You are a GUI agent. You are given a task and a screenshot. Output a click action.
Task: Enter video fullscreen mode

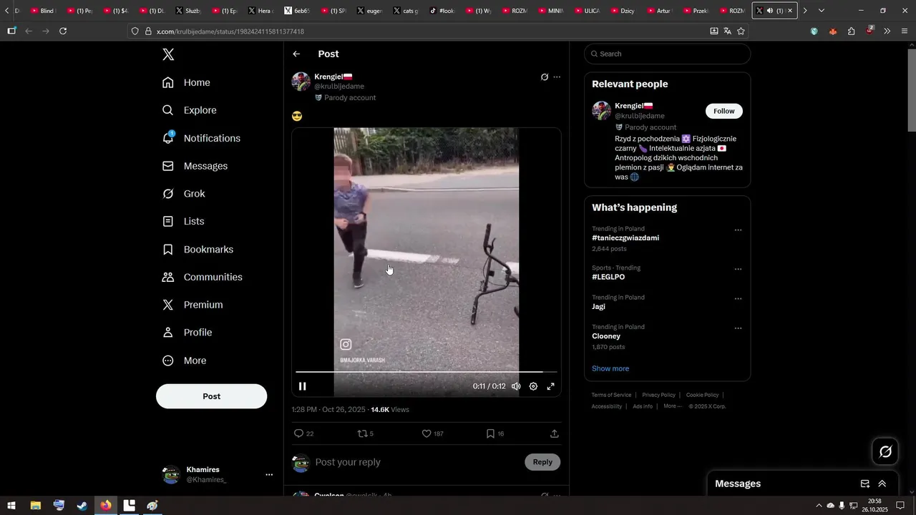(x=550, y=386)
